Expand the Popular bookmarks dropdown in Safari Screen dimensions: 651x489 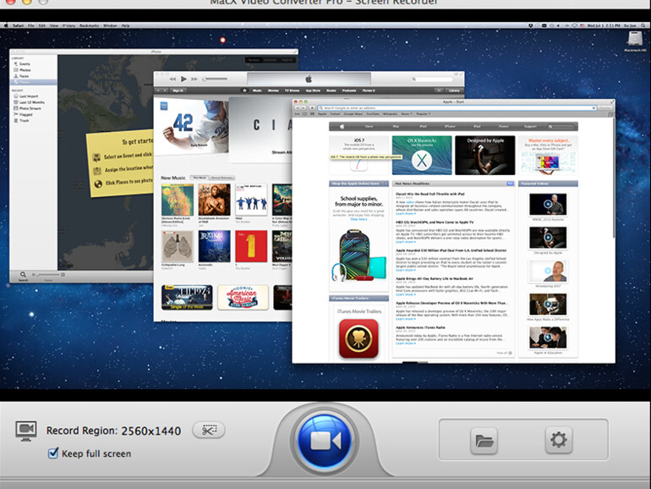coord(424,113)
